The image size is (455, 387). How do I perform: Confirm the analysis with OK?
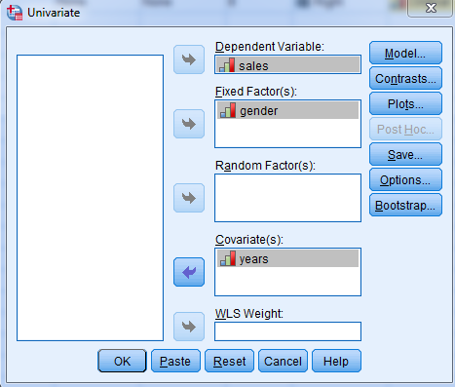[x=122, y=361]
